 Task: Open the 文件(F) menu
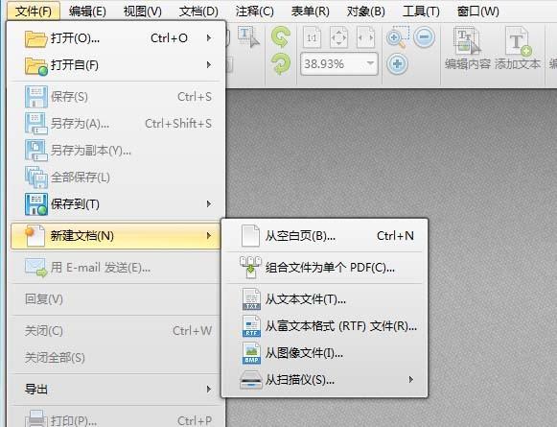click(x=34, y=12)
